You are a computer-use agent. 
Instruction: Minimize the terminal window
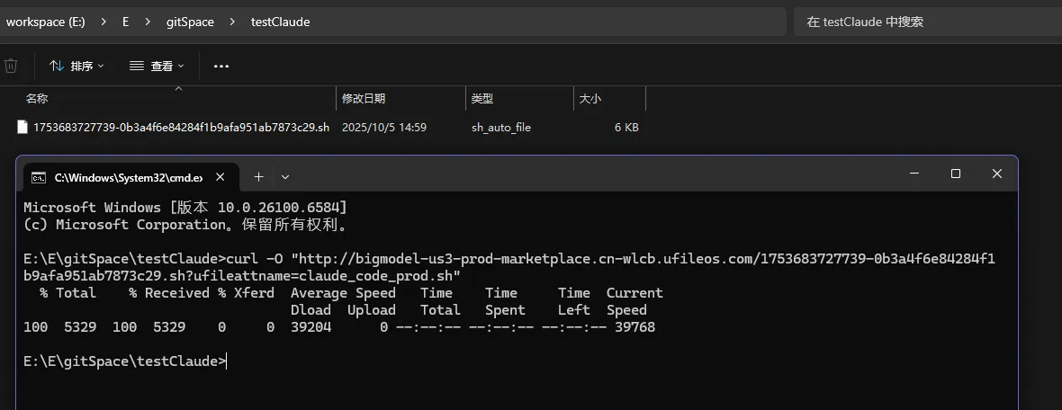tap(914, 174)
